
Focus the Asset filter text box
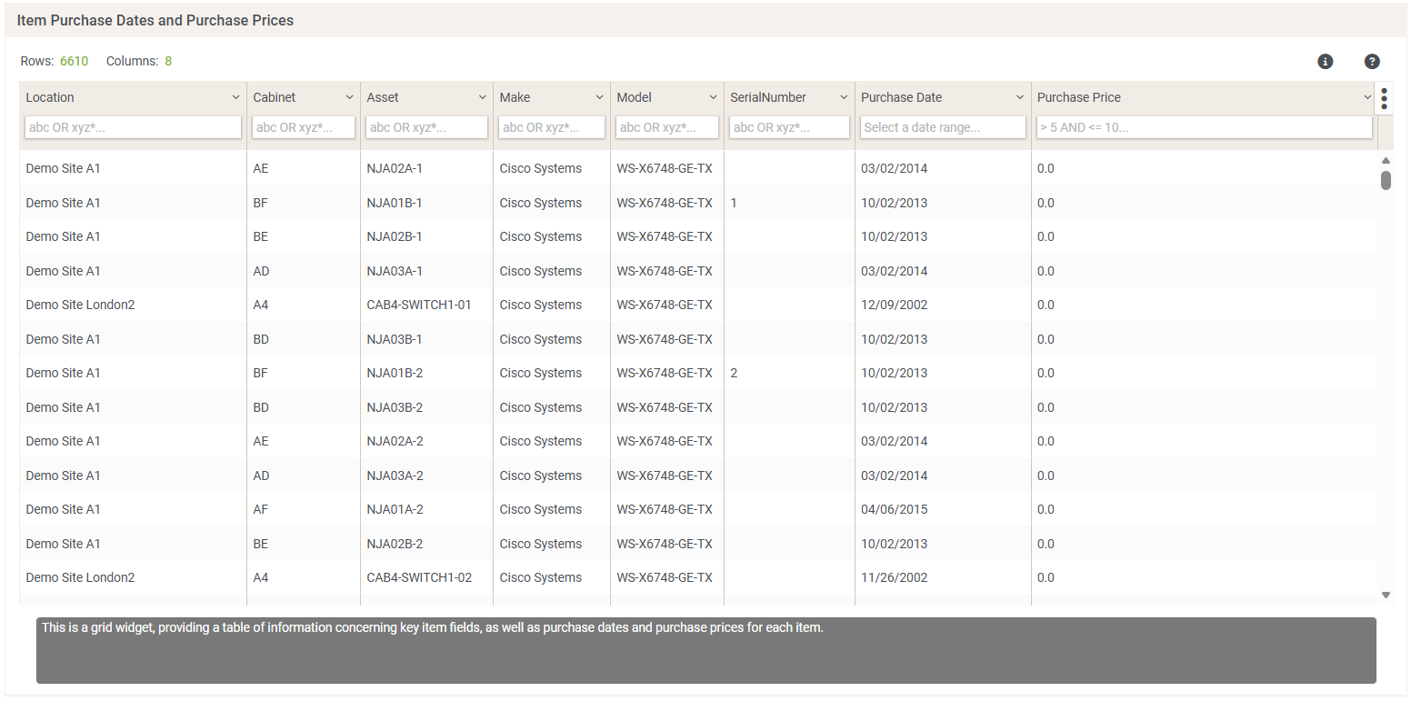point(426,127)
